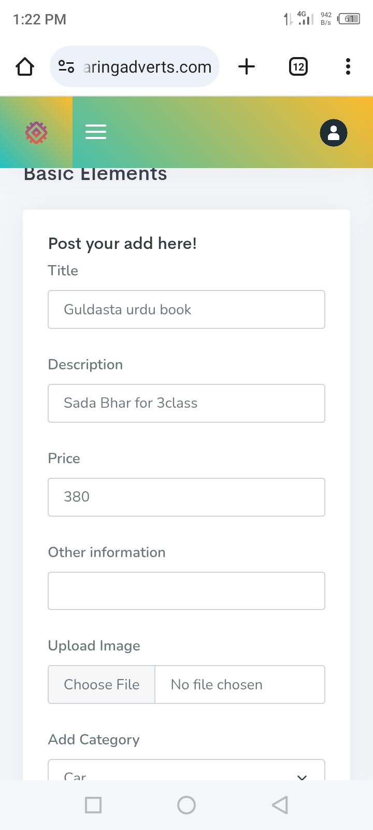This screenshot has width=373, height=830.
Task: Open browser three-dot options menu
Action: 348,67
